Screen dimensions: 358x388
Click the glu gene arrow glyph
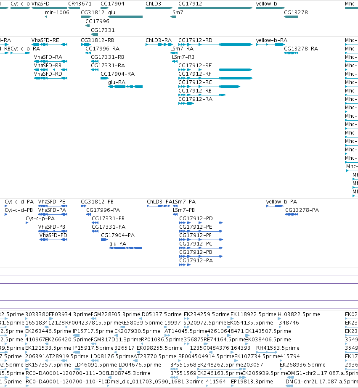pyautogui.click(x=125, y=17)
